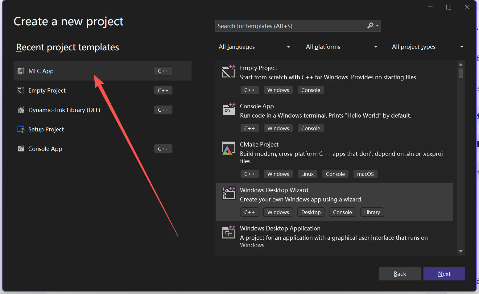Click the template list scroll down arrow
The height and width of the screenshot is (294, 479).
[460, 251]
